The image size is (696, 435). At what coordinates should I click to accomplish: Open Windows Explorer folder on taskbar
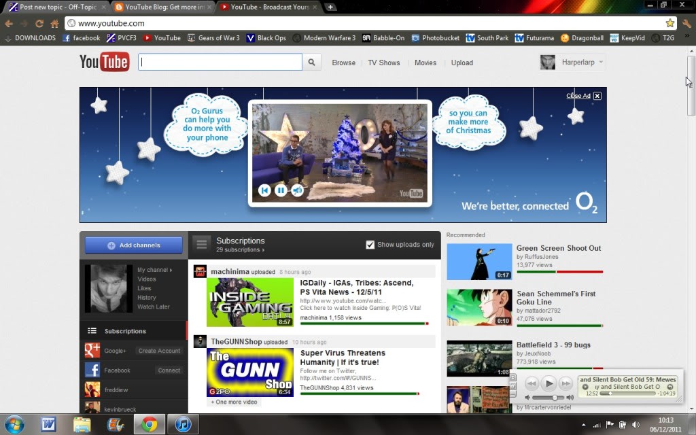tap(82, 424)
